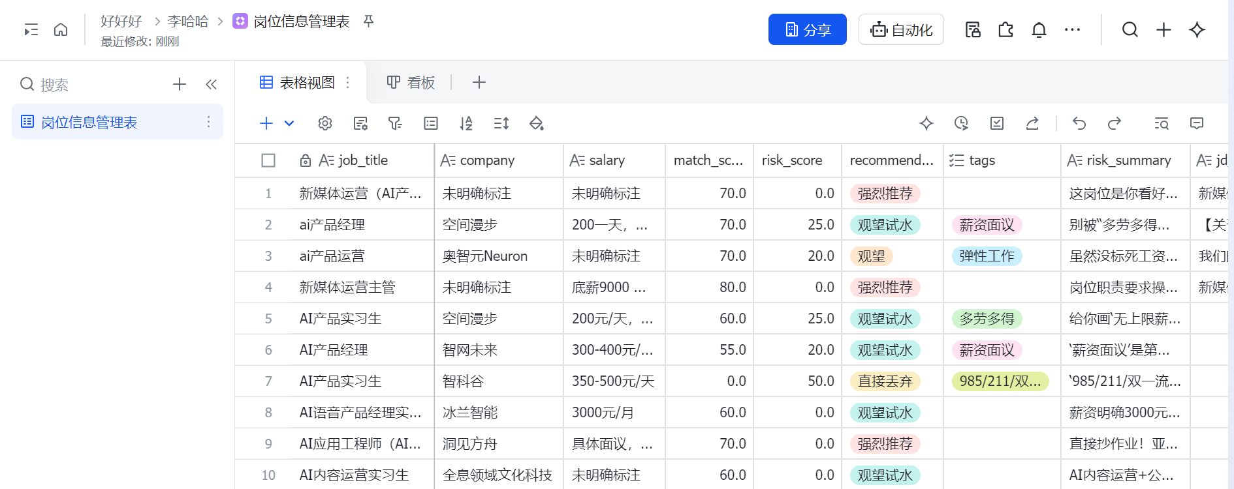Open find-in-table search icon
This screenshot has width=1234, height=489.
coord(1162,123)
